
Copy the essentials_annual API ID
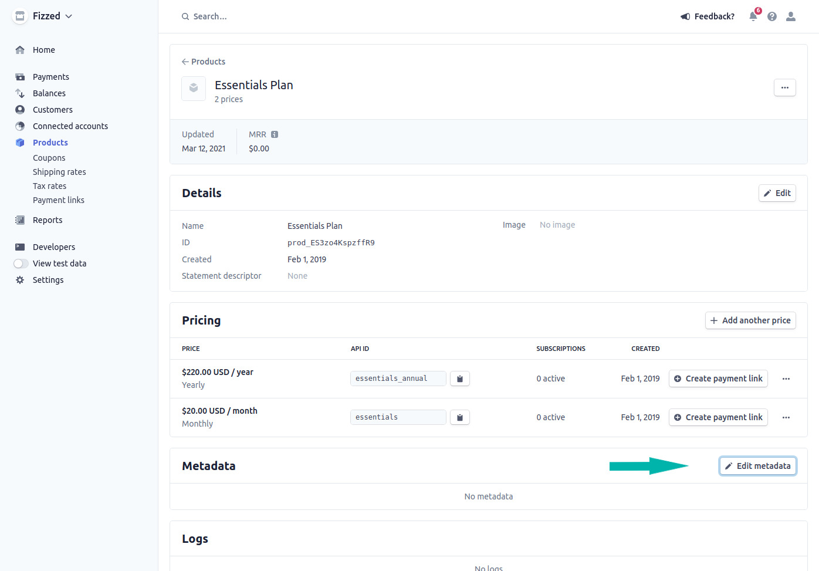tap(460, 379)
